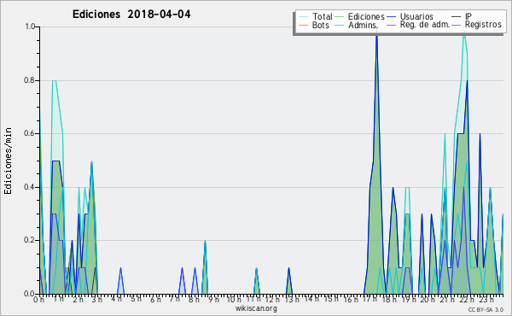512x316 pixels.
Task: Click the y-axis value 0.4
Action: (30, 187)
